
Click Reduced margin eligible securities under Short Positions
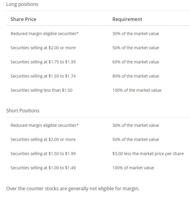(x=45, y=125)
